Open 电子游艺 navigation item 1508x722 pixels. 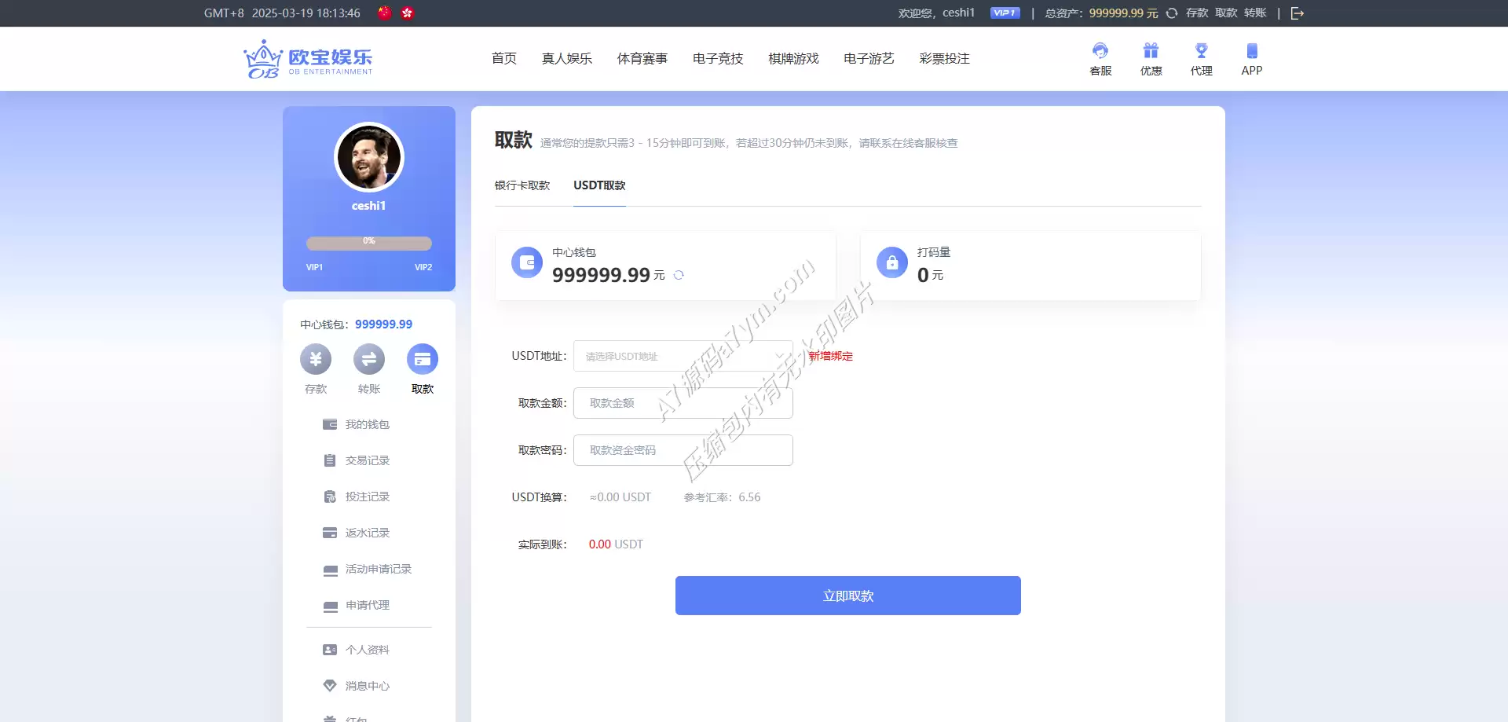coord(869,58)
